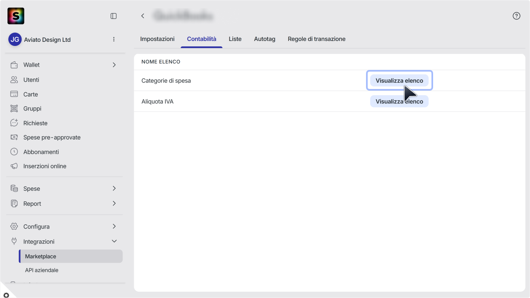
Task: Click the Spendesk logo icon
Action: 16,16
